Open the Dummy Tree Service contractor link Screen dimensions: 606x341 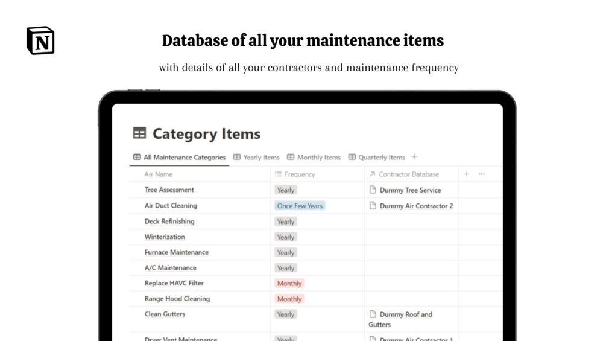coord(410,190)
